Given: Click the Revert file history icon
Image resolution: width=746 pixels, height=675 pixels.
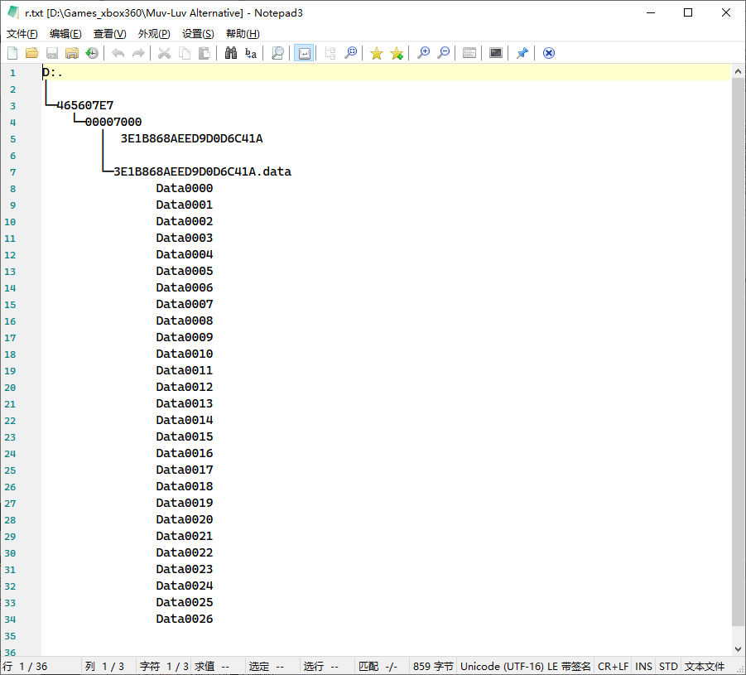Looking at the screenshot, I should click(x=92, y=53).
